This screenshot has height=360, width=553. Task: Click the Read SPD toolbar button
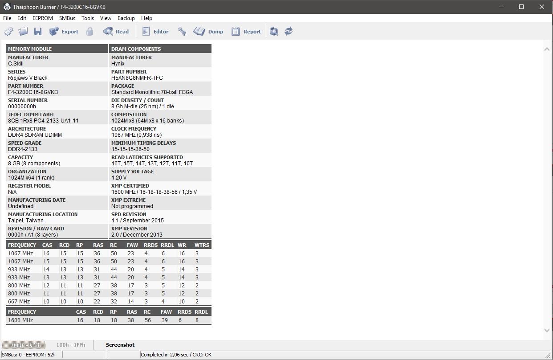point(116,31)
